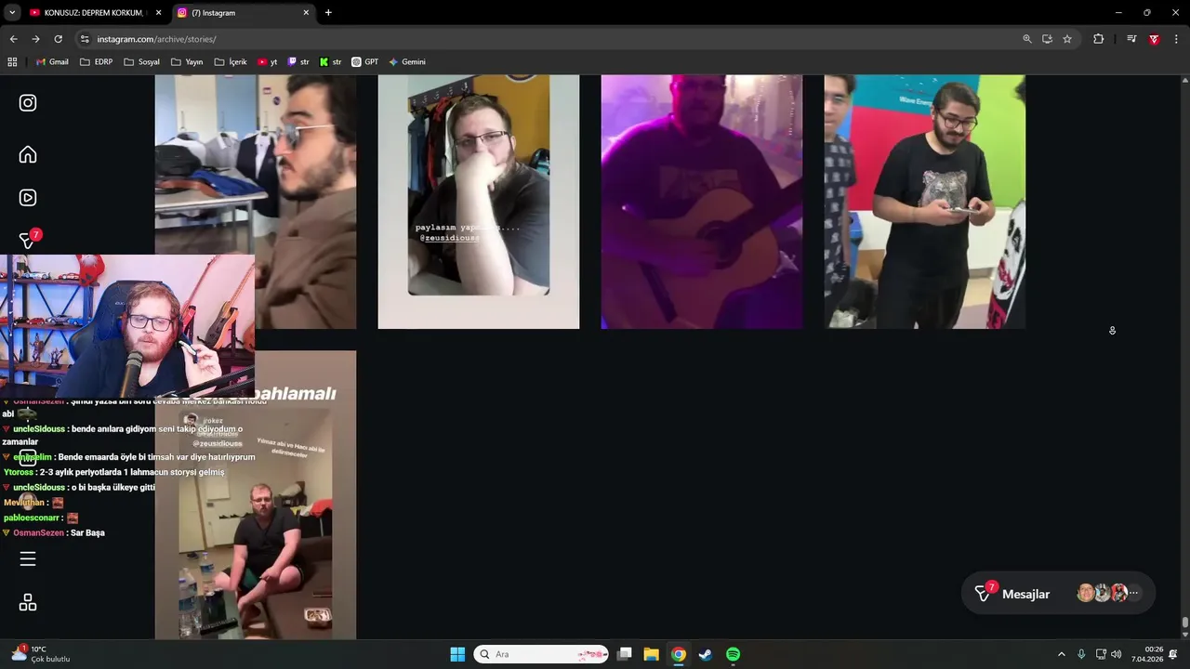The height and width of the screenshot is (669, 1190).
Task: Open a new browser tab
Action: pos(328,13)
